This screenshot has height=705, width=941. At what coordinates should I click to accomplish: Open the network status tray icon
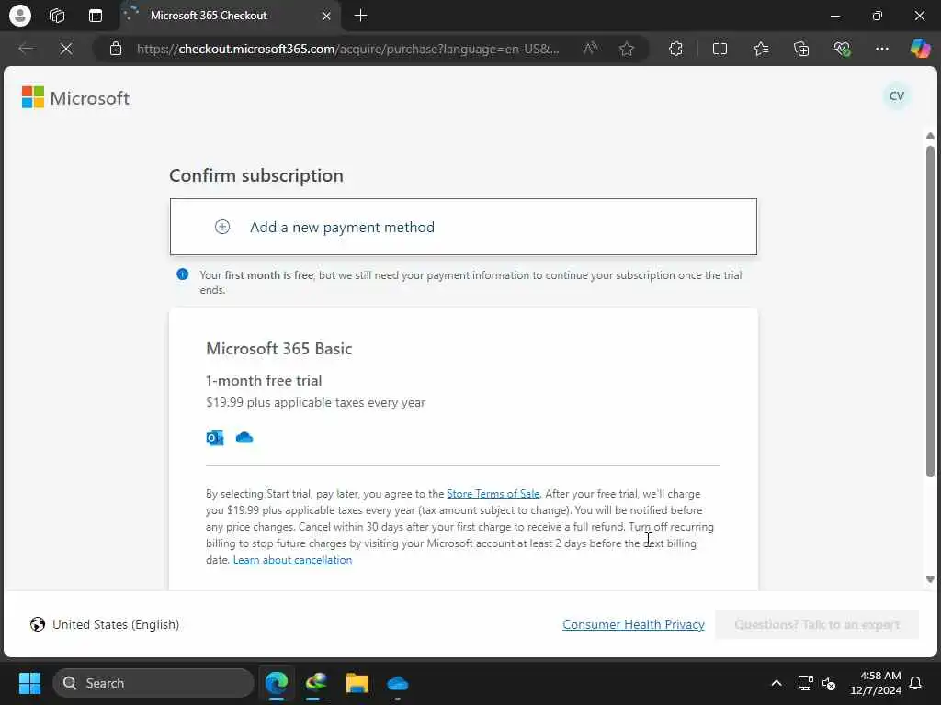[805, 683]
